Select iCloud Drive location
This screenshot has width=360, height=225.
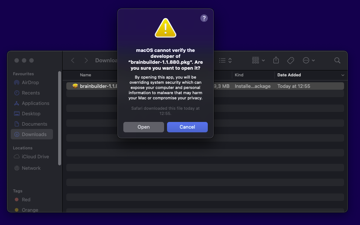click(x=35, y=156)
